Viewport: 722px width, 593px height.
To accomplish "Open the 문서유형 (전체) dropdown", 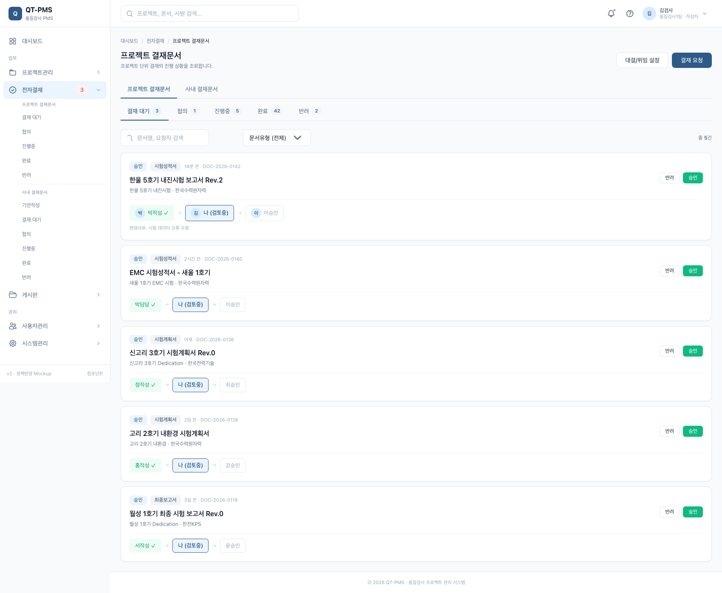I will [276, 138].
